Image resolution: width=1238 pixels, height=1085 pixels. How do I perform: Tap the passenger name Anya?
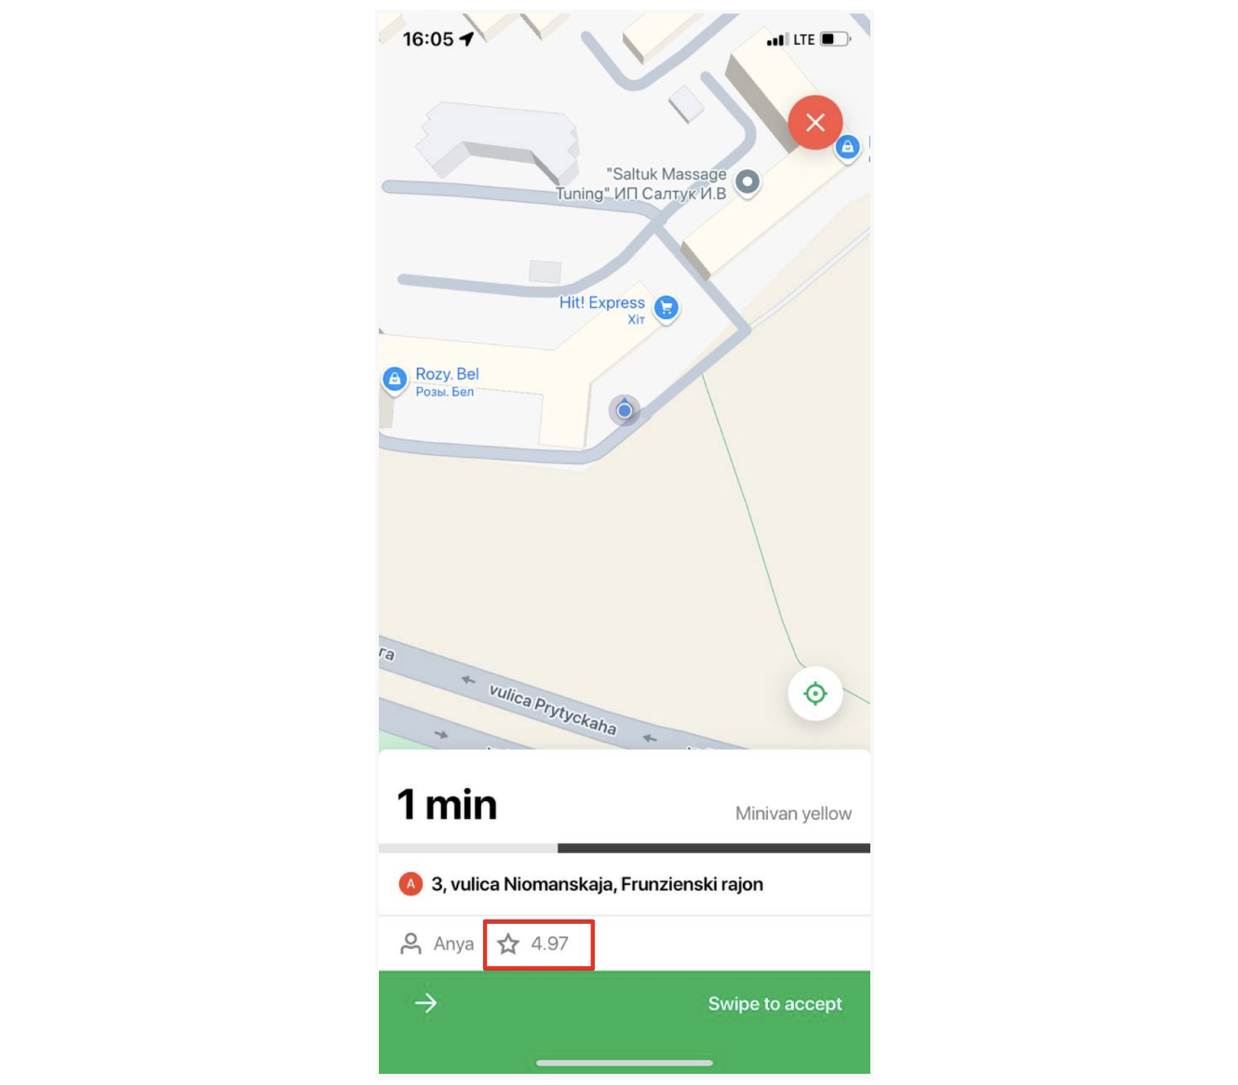tap(453, 944)
